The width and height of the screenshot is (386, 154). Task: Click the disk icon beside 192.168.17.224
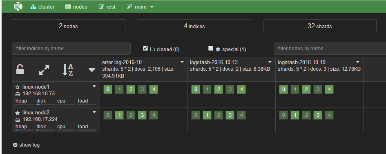tap(18, 120)
